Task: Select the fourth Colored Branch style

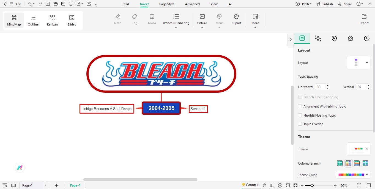Action: [x=365, y=163]
